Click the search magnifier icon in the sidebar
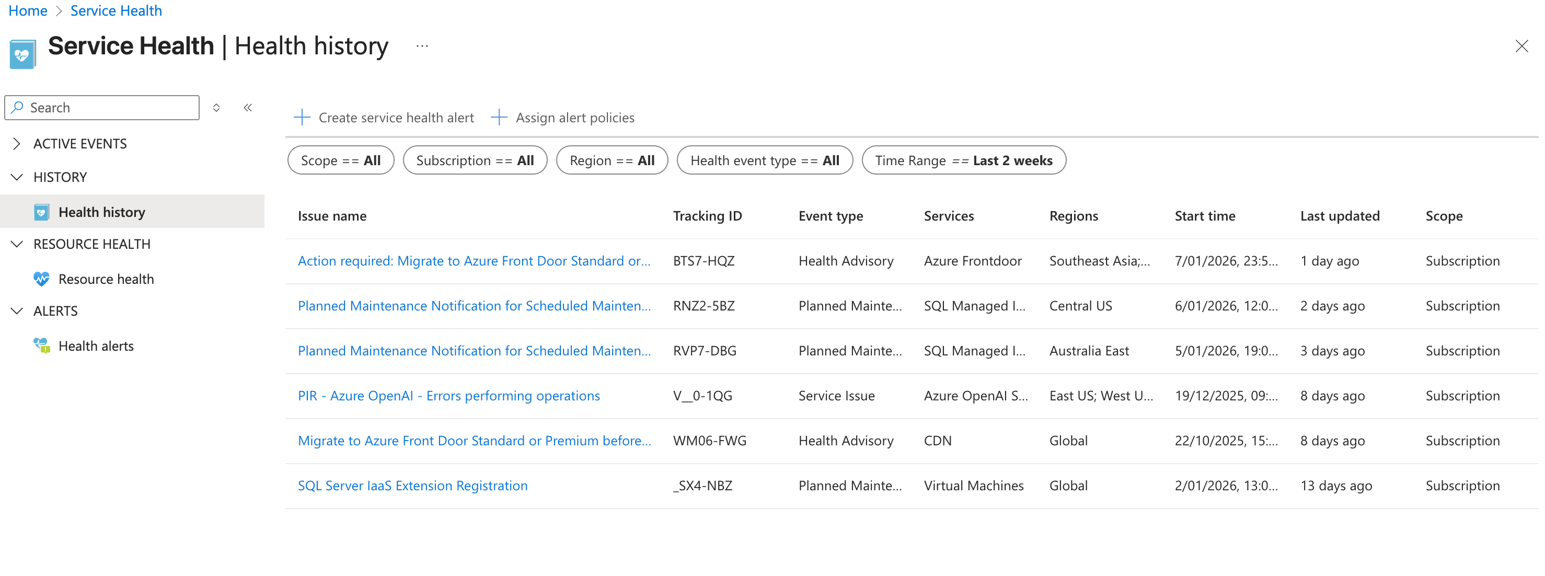Image resolution: width=1545 pixels, height=576 pixels. [18, 107]
